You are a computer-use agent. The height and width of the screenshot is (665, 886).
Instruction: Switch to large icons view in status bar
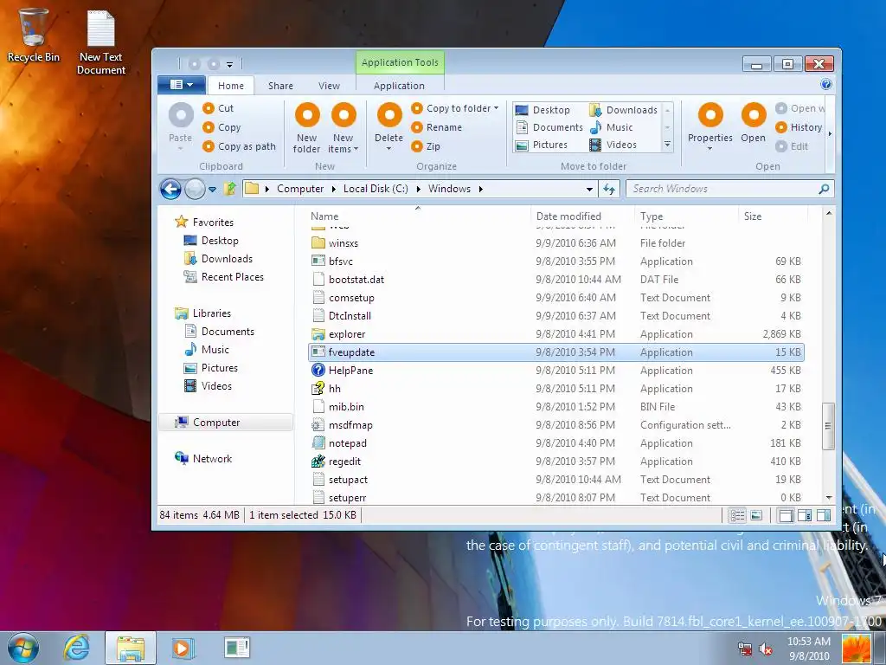756,515
